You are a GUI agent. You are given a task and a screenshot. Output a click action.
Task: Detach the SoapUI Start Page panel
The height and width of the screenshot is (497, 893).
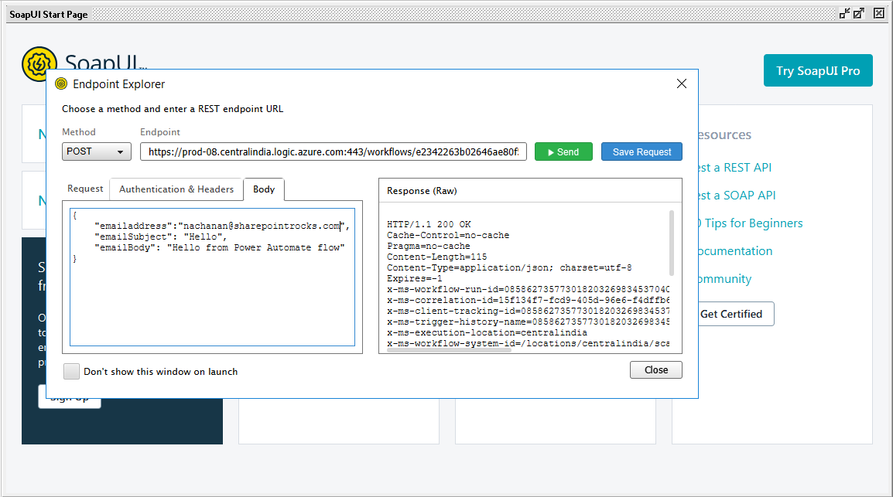844,14
